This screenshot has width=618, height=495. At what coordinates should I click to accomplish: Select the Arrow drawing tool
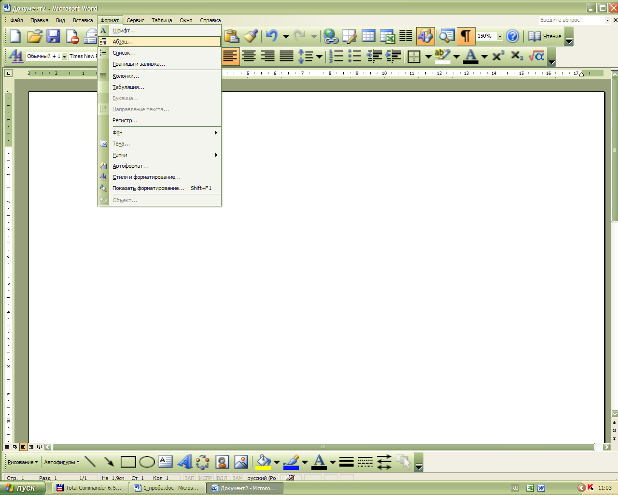[109, 462]
